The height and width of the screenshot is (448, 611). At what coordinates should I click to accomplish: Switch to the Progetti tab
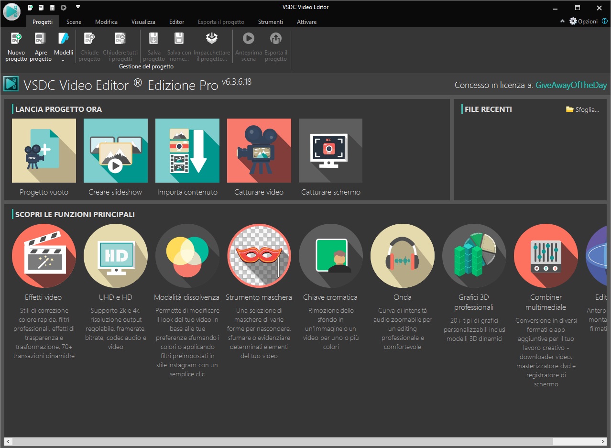[43, 22]
